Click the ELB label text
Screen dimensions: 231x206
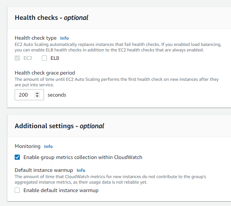pos(55,58)
